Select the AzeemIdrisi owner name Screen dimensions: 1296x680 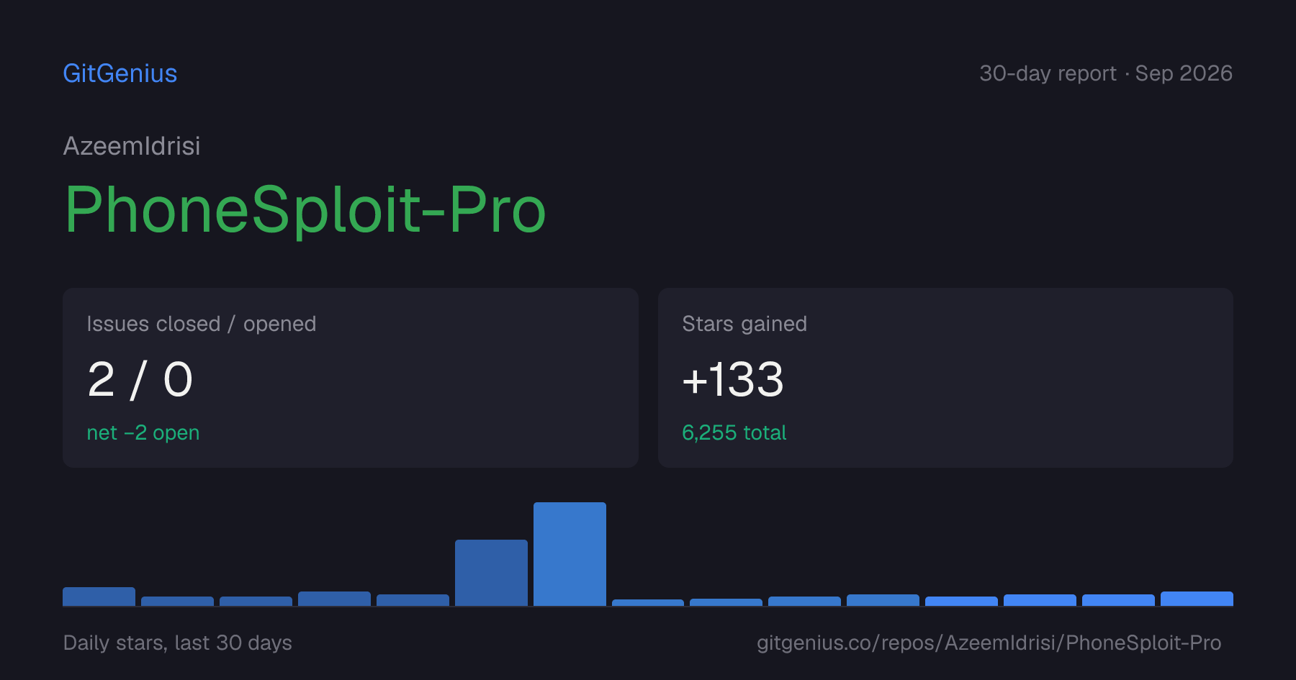coord(132,146)
